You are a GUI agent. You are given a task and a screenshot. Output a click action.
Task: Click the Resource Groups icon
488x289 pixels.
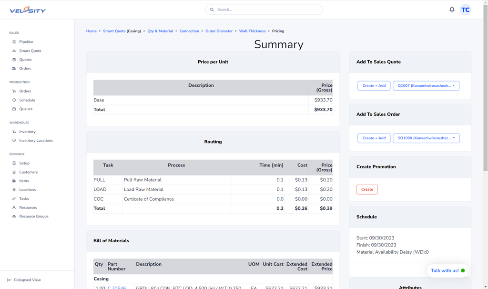(x=14, y=217)
